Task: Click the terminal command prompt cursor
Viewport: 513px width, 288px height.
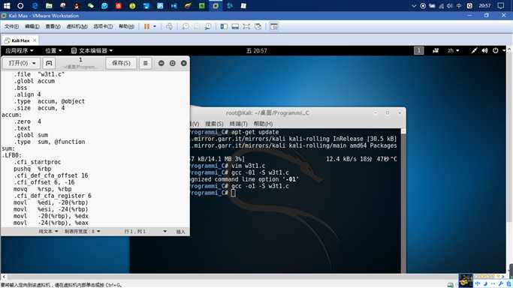Action: [233, 193]
